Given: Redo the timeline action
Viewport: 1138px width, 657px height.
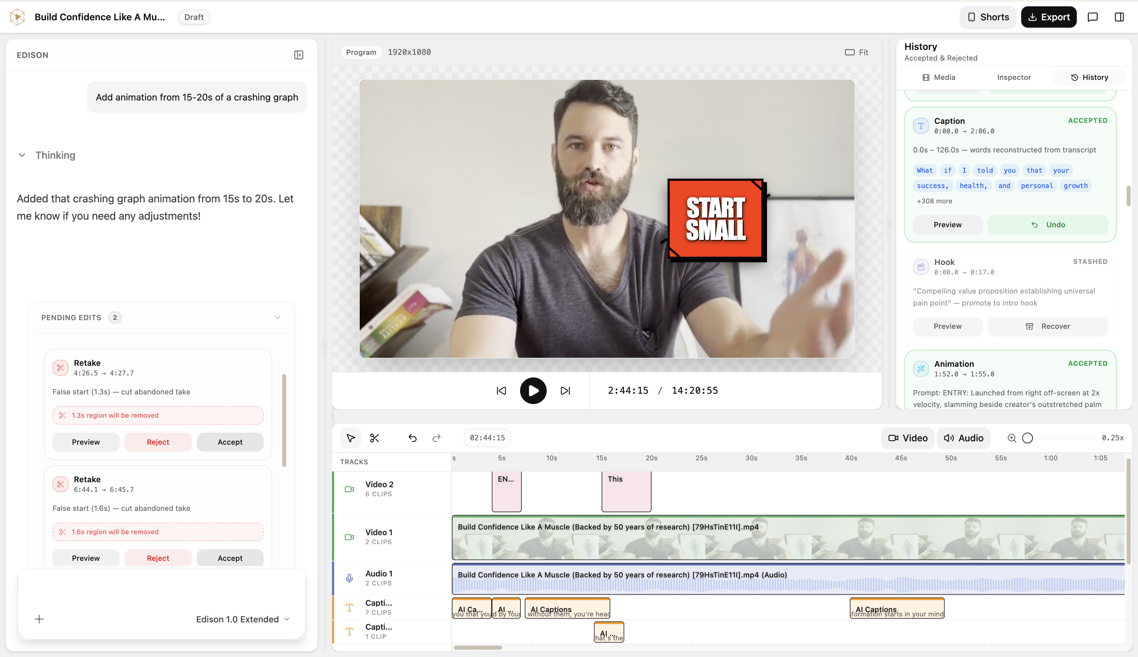Looking at the screenshot, I should pyautogui.click(x=436, y=438).
